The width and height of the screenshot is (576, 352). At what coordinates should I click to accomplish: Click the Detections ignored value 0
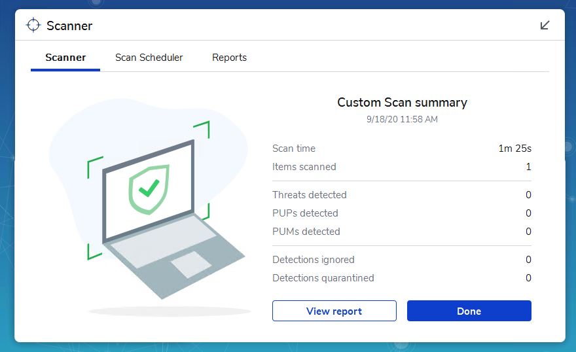tap(529, 260)
